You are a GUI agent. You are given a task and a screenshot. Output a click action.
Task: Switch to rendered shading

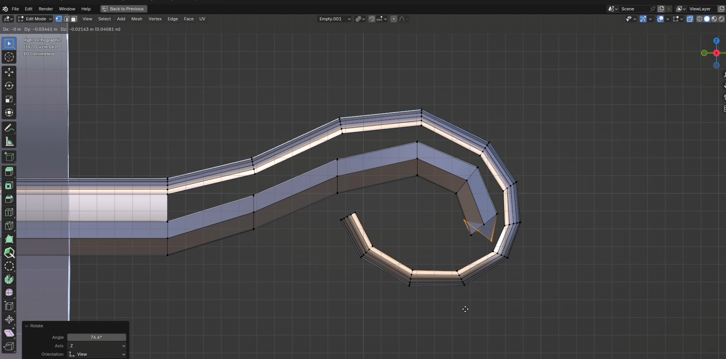[x=721, y=19]
